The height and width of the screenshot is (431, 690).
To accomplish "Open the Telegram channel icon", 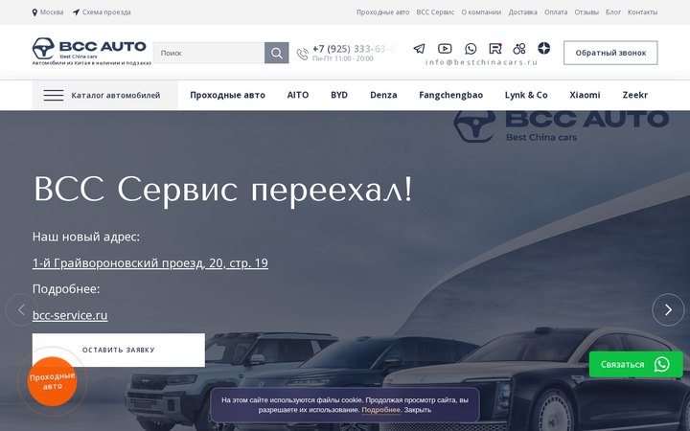I will 419,49.
